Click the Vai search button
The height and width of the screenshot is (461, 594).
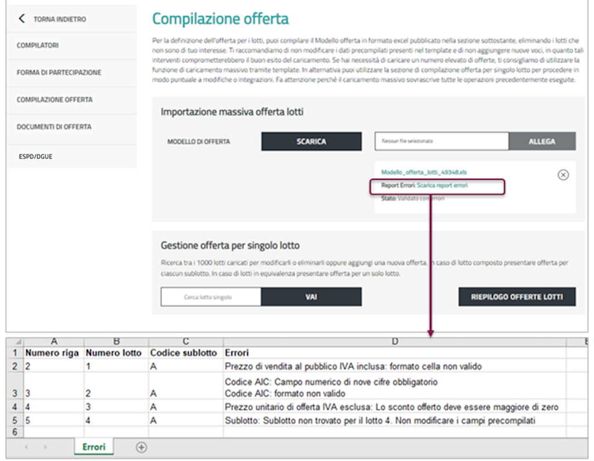pyautogui.click(x=311, y=296)
